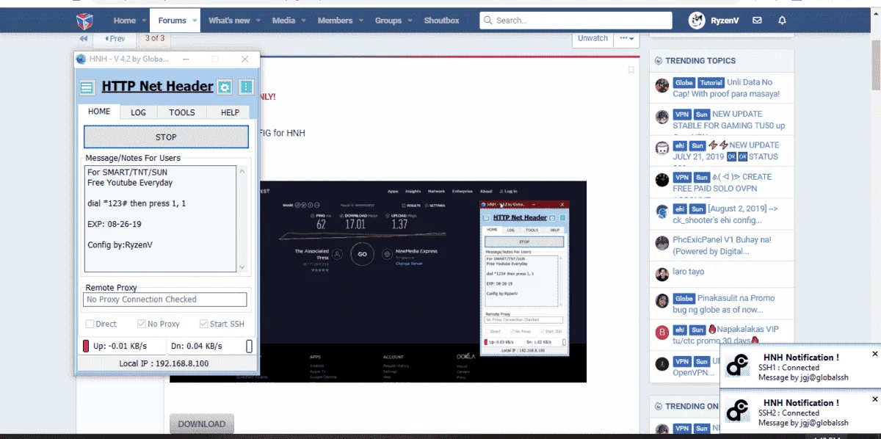Viewport: 881px width, 439px height.
Task: Click avatar beside PhcExicPanel V1 topic
Action: [x=662, y=242]
